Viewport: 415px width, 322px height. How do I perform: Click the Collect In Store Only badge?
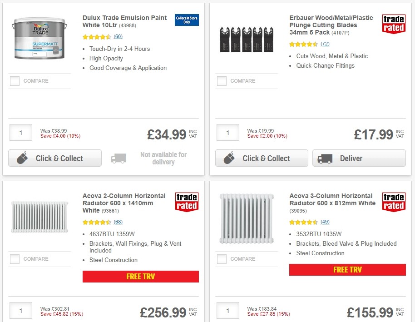(x=187, y=20)
